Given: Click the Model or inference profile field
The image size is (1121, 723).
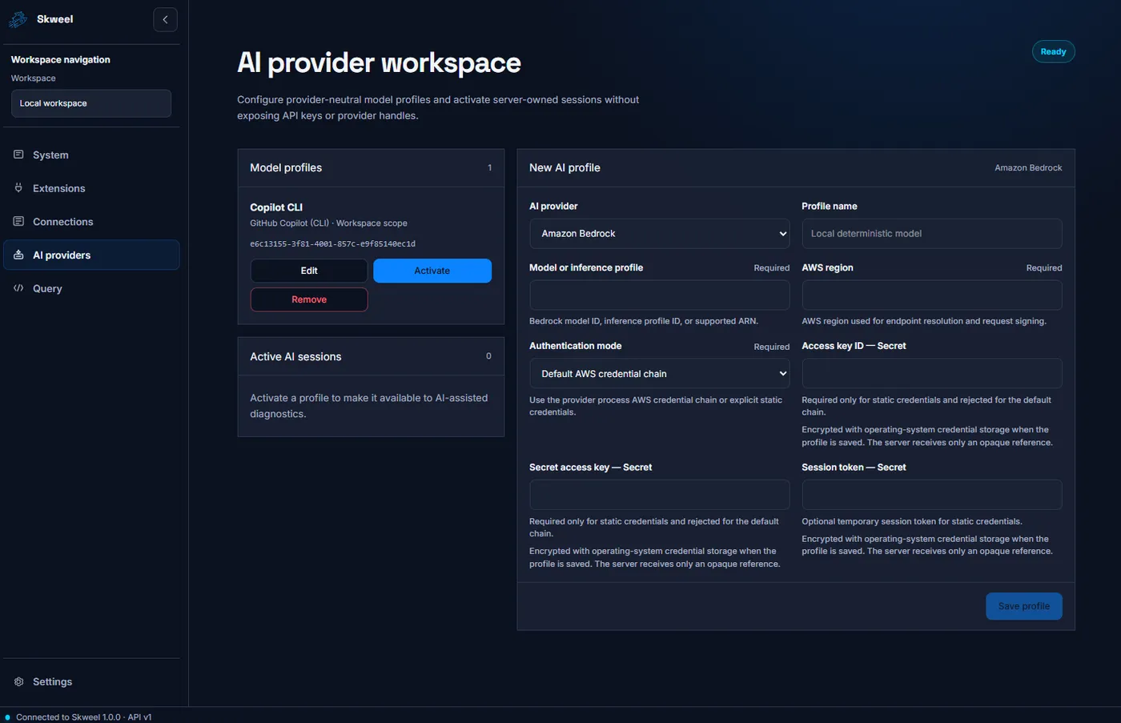Looking at the screenshot, I should (x=660, y=295).
